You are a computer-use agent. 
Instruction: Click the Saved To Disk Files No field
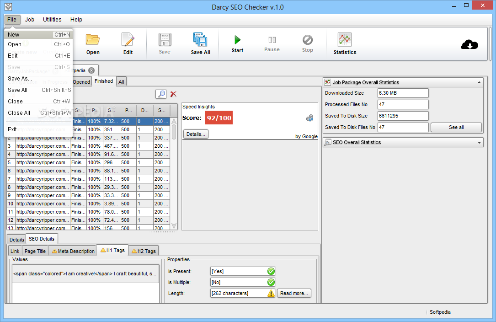tap(403, 127)
